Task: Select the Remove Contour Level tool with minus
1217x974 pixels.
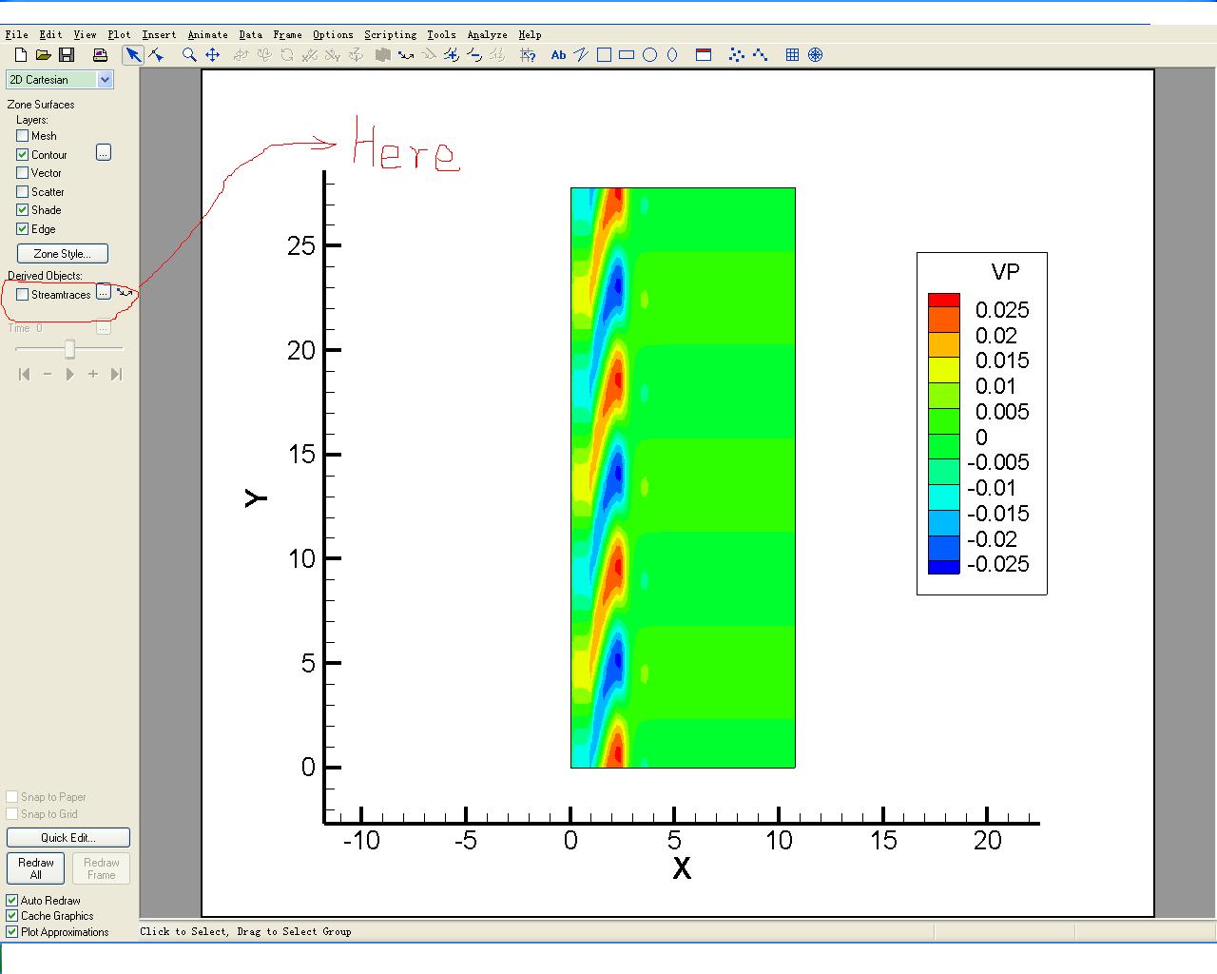Action: 473,54
